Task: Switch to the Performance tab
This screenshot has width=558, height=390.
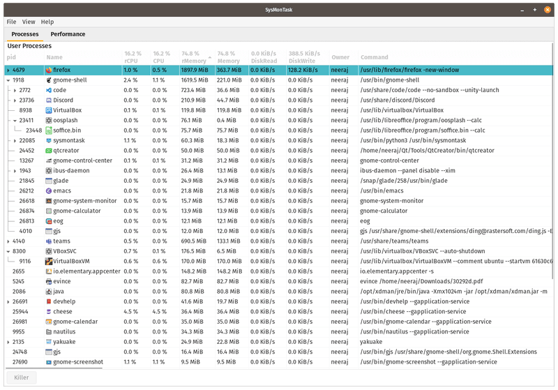Action: coord(68,34)
